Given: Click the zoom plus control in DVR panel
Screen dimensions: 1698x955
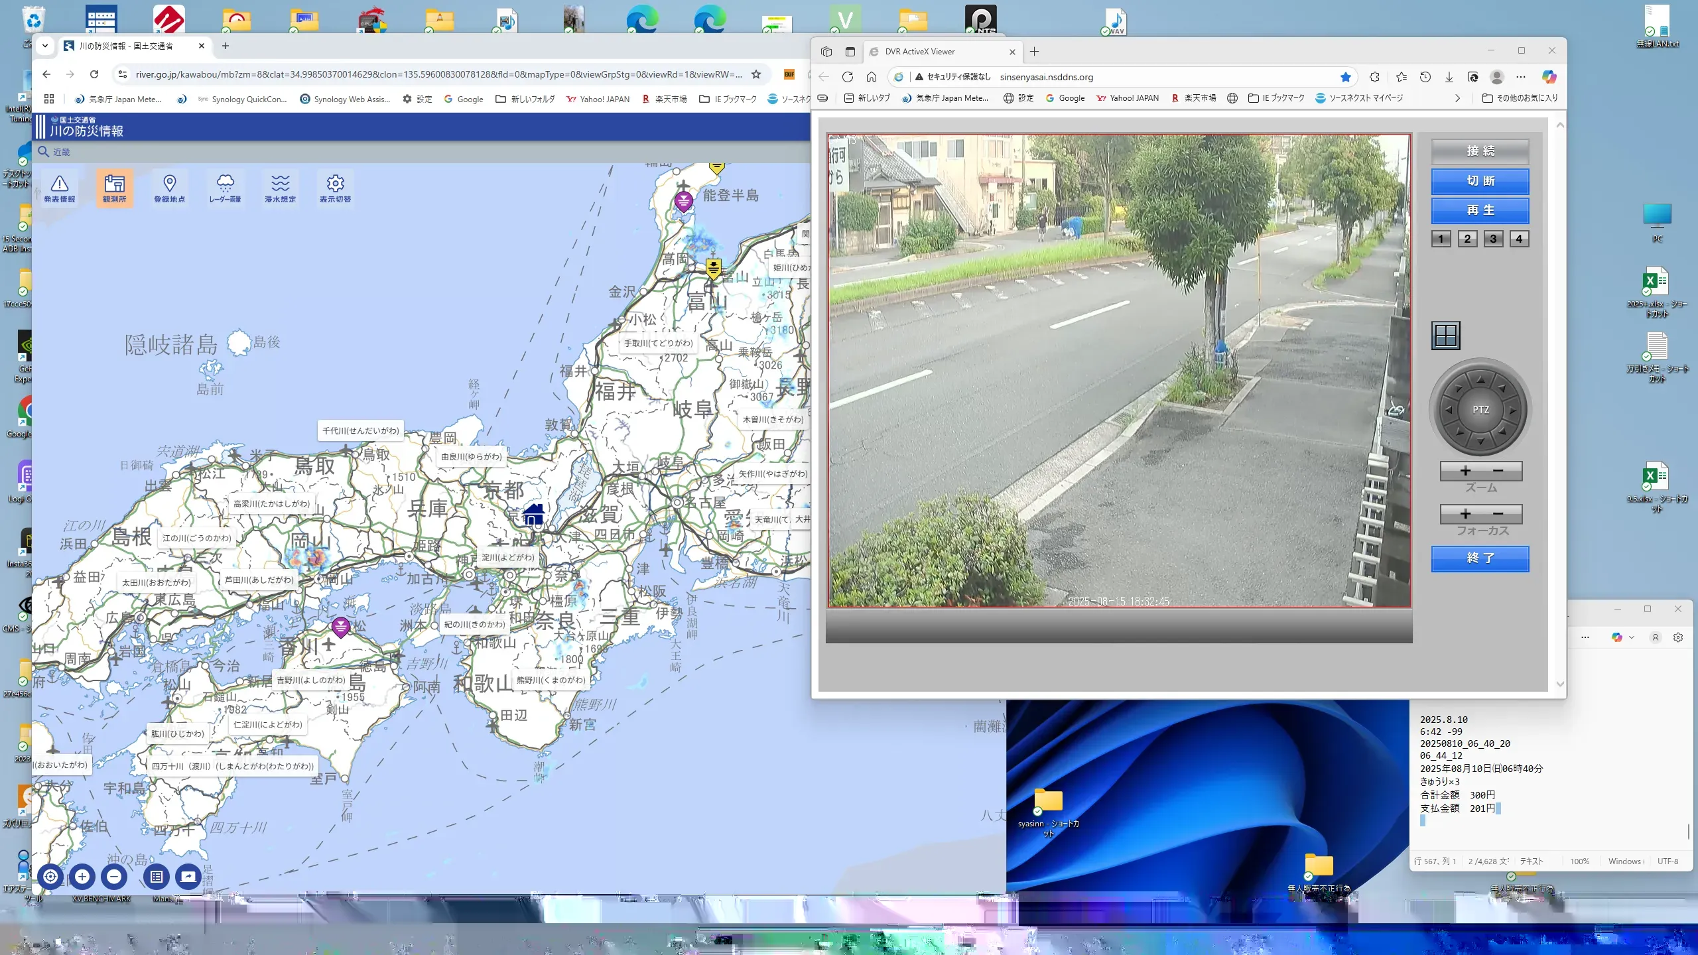Looking at the screenshot, I should 1465,471.
